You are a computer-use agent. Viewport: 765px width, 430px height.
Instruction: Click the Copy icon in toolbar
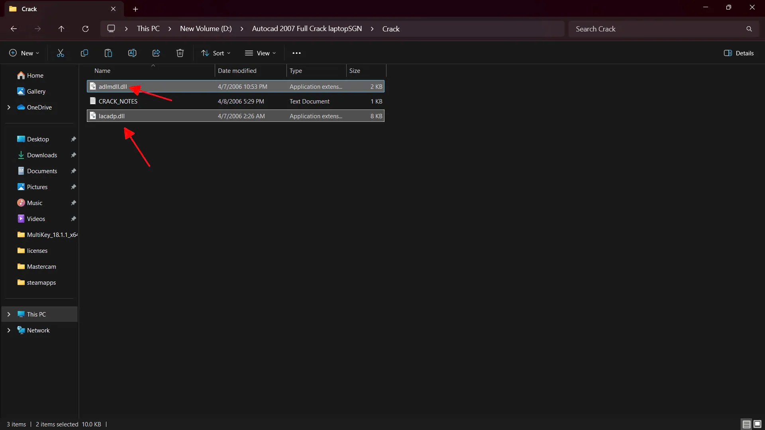click(84, 53)
